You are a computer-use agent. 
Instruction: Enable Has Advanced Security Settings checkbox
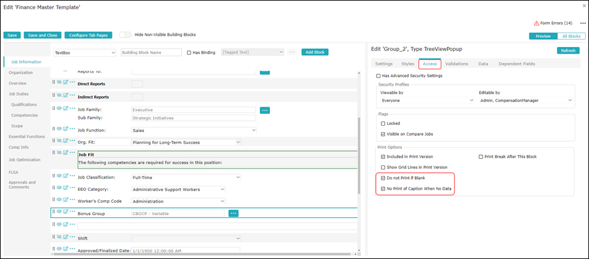click(379, 76)
